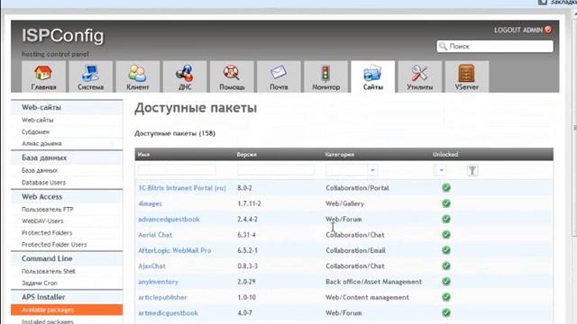Toggle unlocked status for AfterLogic WebMail Pro
This screenshot has width=577, height=324.
tap(446, 250)
